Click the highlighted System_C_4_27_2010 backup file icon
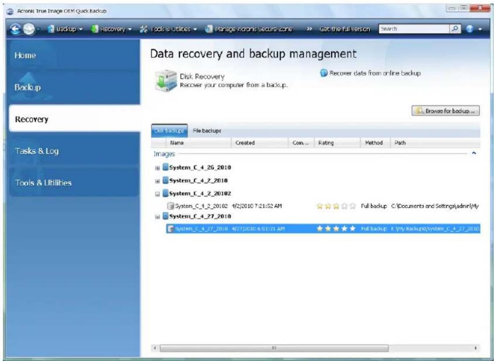The image size is (494, 361). (171, 228)
